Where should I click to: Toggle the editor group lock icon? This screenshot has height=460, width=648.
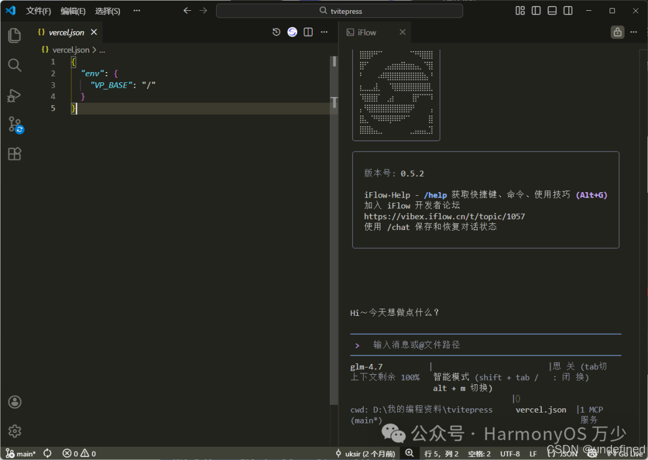[x=617, y=32]
